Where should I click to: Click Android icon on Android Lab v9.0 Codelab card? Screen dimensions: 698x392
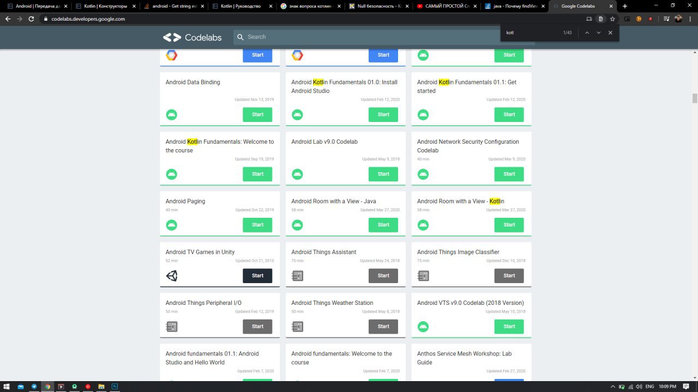(297, 174)
